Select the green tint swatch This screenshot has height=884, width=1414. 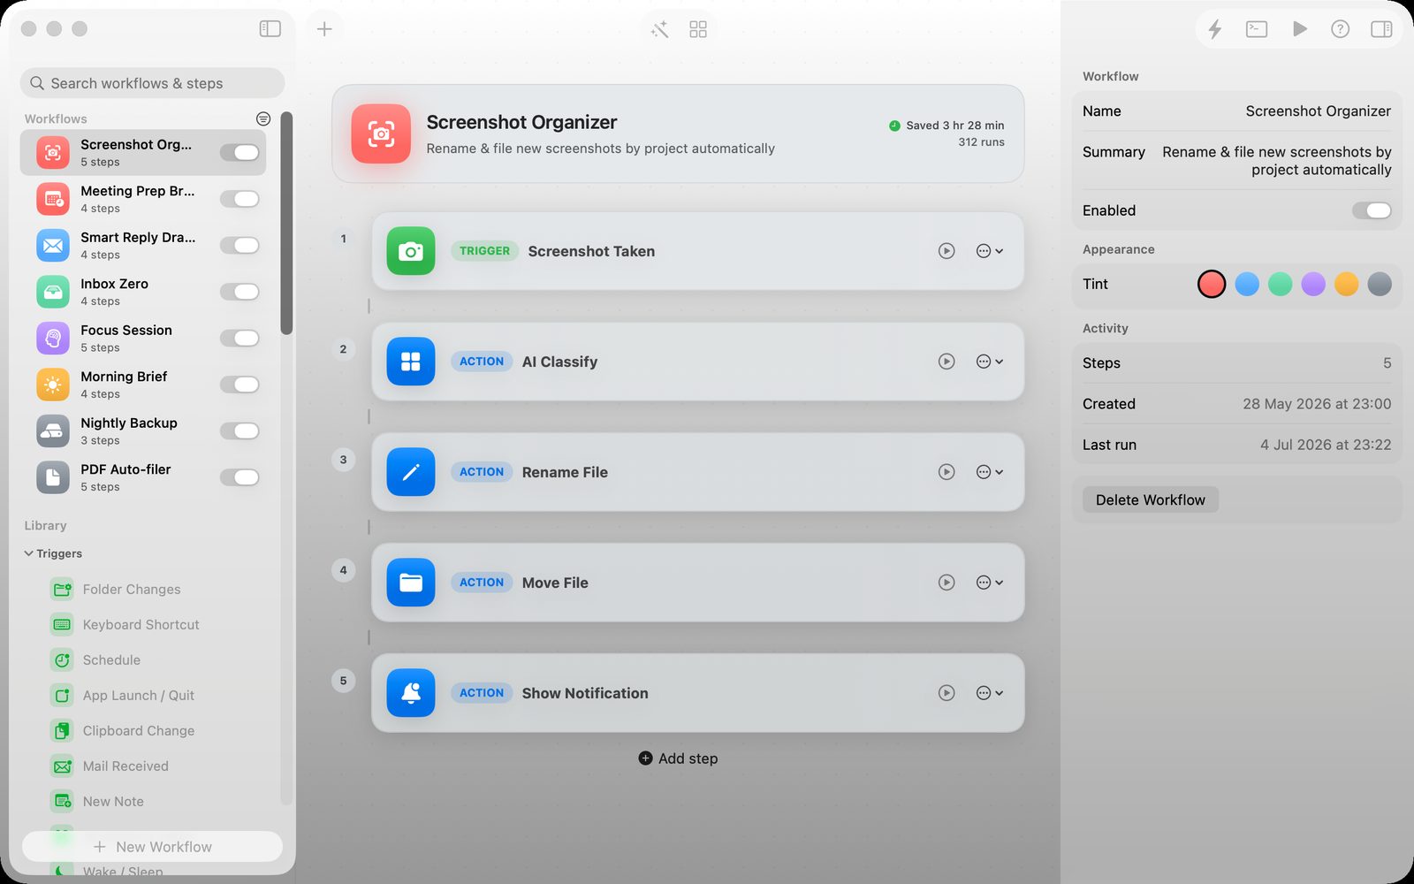(x=1281, y=284)
